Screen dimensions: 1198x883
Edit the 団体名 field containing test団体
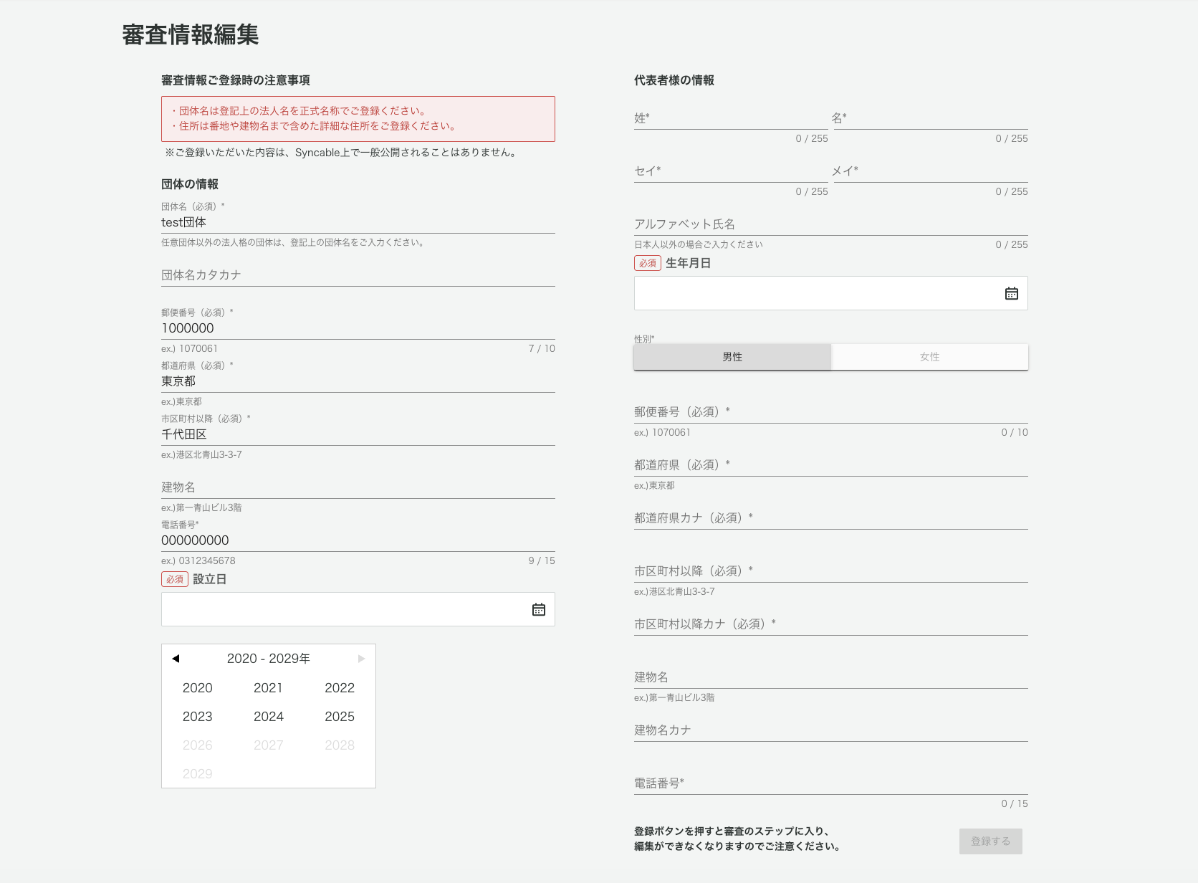coord(358,223)
